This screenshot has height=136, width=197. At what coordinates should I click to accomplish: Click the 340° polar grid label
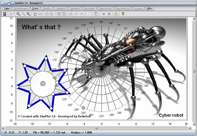146,86
